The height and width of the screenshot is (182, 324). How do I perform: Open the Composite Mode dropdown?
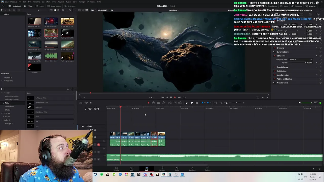coord(301,60)
